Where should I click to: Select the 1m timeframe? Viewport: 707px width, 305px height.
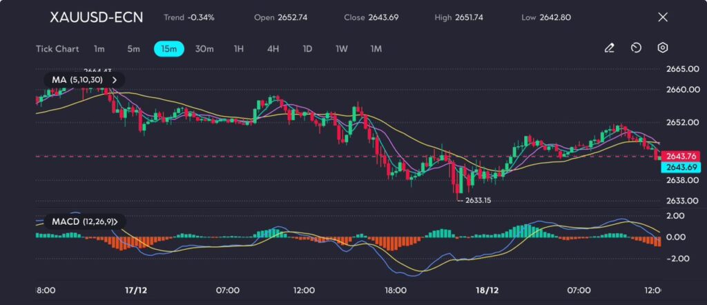99,49
